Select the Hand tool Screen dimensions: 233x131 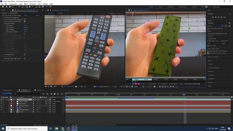click(x=10, y=7)
